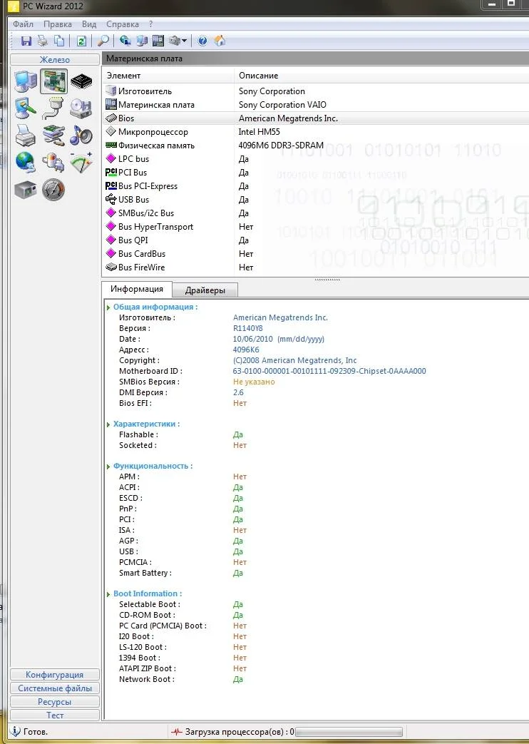Select the Bios row
529x744 pixels.
(x=316, y=118)
